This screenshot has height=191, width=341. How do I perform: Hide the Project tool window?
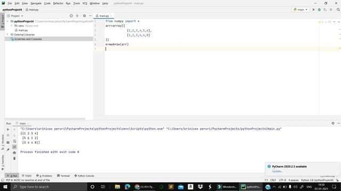click(x=90, y=16)
